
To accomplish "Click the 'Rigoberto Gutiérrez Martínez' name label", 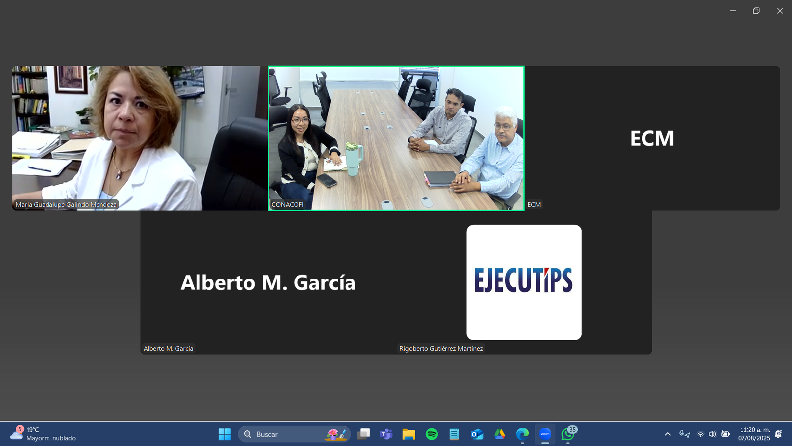I will coord(441,348).
